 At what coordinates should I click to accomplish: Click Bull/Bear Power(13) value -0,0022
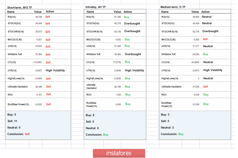click(x=38, y=104)
